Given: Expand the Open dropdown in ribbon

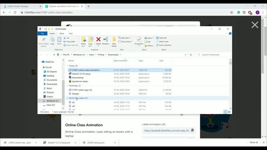Looking at the screenshot, I should pyautogui.click(x=149, y=38).
